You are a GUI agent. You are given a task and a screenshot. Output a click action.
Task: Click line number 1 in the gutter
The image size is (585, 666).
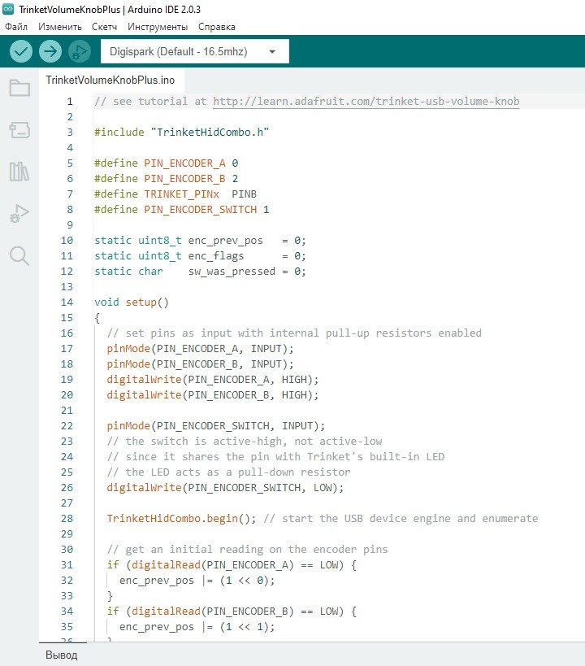70,102
